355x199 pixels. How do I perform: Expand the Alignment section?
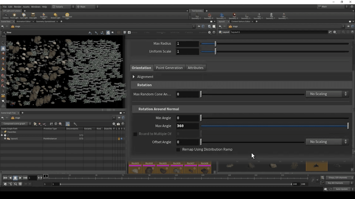(x=134, y=77)
